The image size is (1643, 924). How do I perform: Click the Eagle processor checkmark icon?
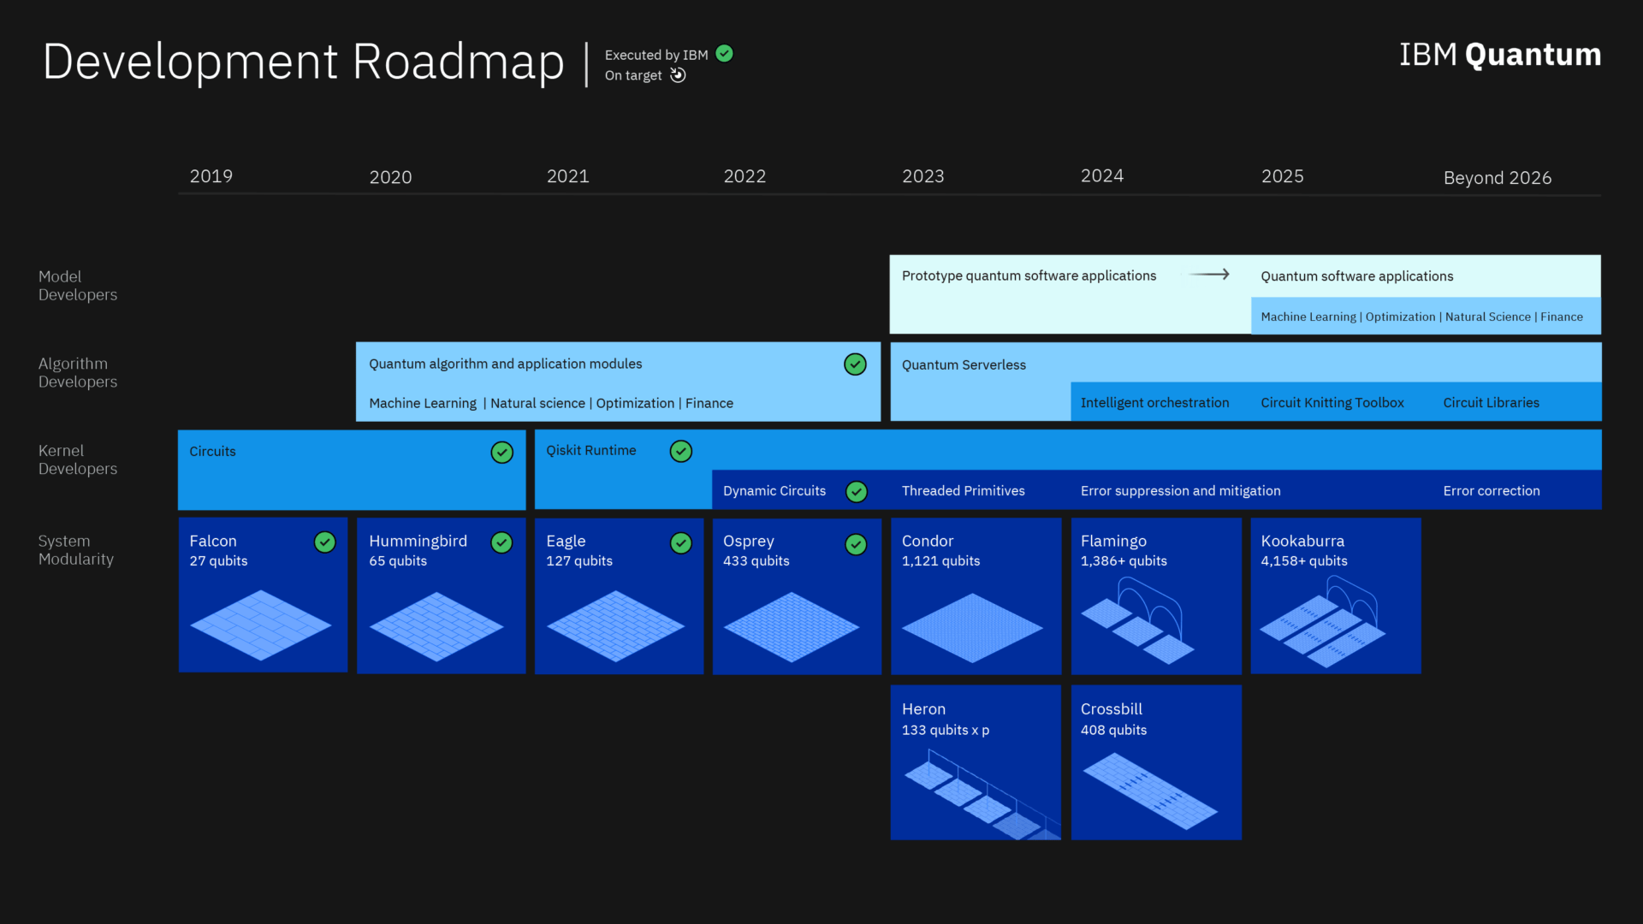pos(681,542)
